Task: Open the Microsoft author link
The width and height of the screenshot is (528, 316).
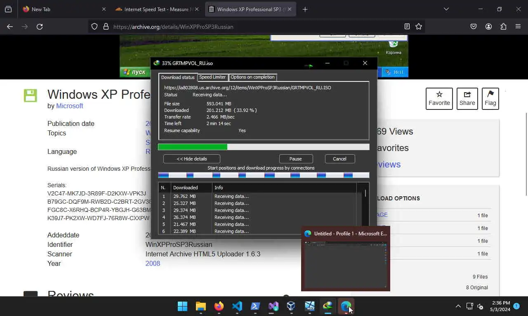Action: tap(70, 106)
